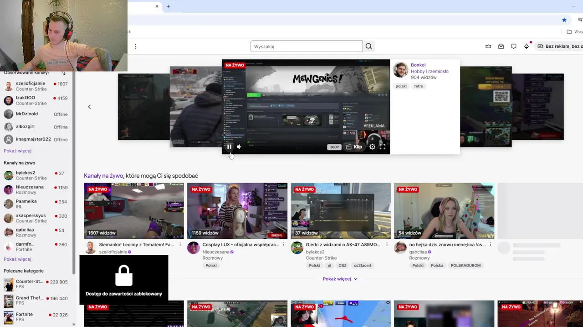
Task: Open szelioficjalnie channel in sidebar
Action: coord(36,86)
